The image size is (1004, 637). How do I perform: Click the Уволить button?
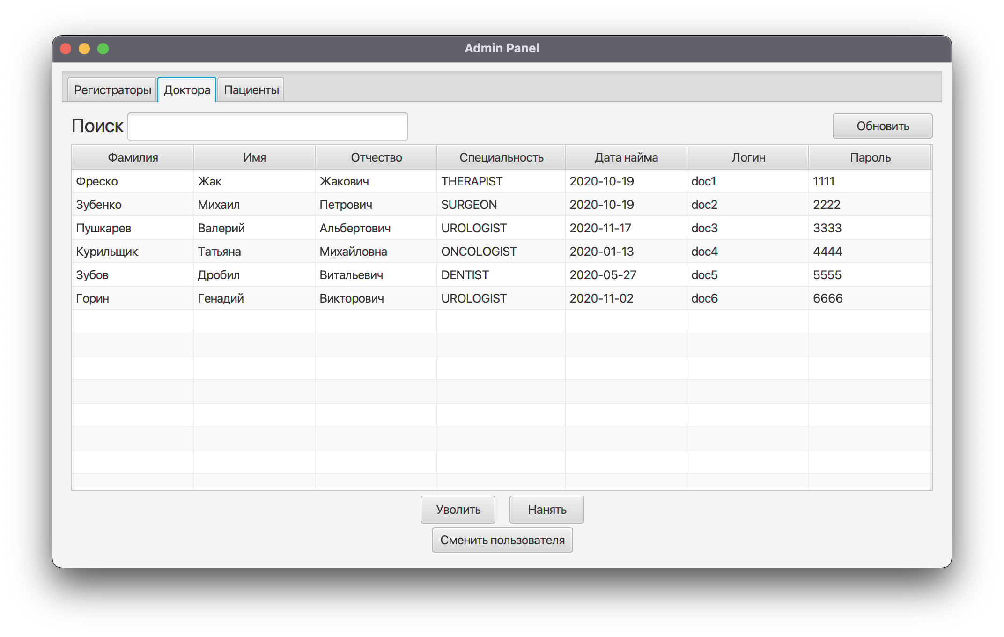(x=458, y=509)
